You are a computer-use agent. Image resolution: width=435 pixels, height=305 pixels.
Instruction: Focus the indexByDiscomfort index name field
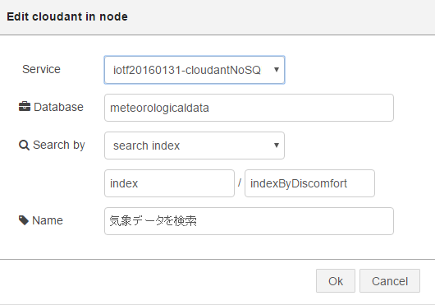tap(309, 183)
